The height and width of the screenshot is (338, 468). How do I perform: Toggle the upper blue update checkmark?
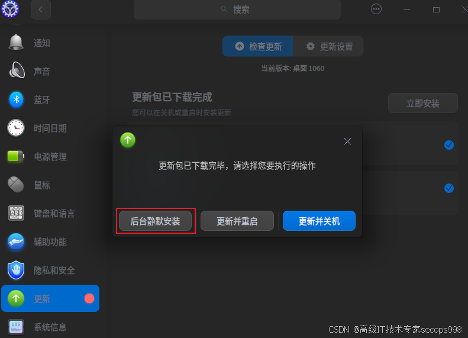pos(448,145)
